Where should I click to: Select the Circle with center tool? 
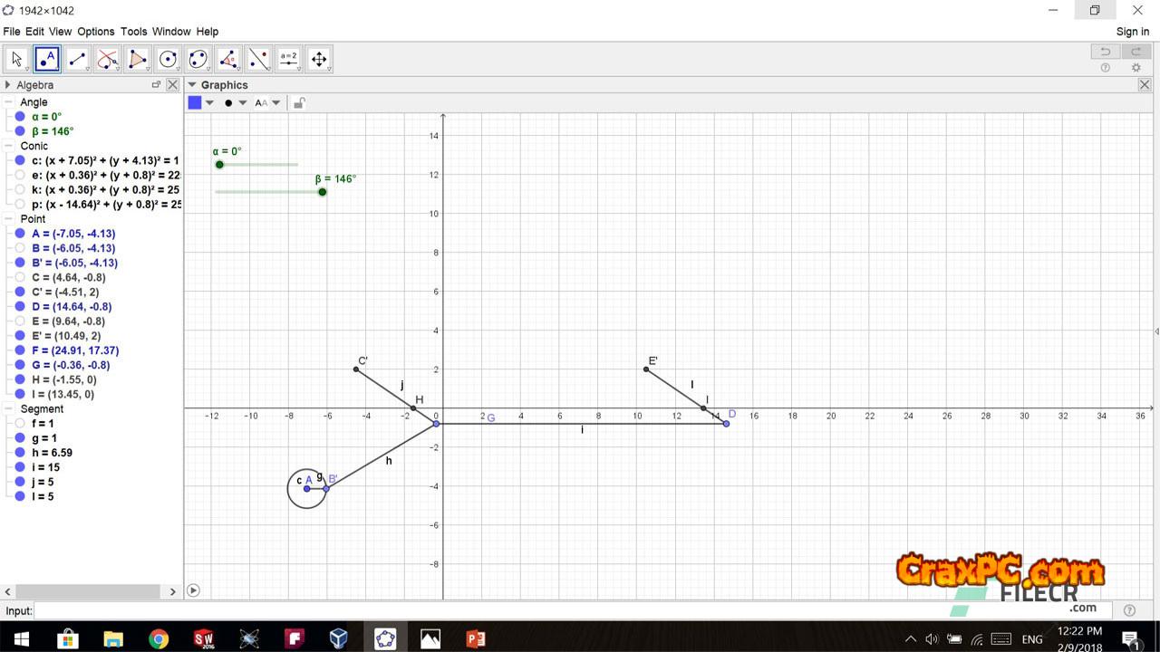tap(168, 60)
